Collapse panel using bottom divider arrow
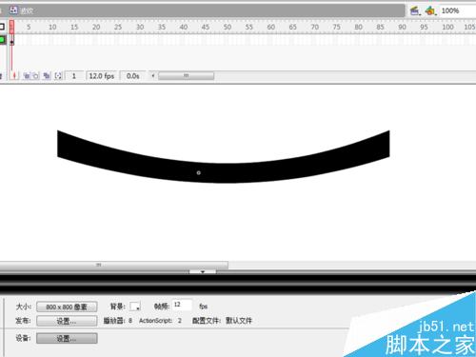Image resolution: width=476 pixels, height=357 pixels. coord(203,272)
